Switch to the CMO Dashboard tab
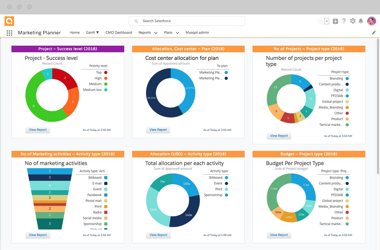Screen dimensions: 380x250 119,33
